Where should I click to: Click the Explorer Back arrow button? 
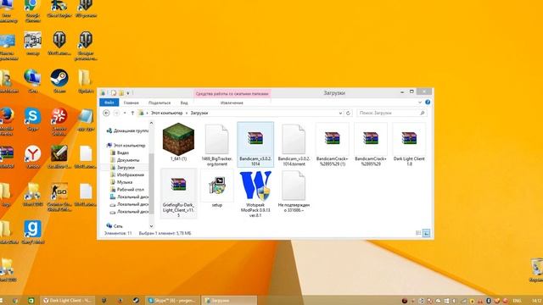click(x=106, y=113)
